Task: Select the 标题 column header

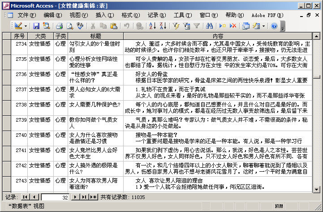Action: tap(96, 36)
